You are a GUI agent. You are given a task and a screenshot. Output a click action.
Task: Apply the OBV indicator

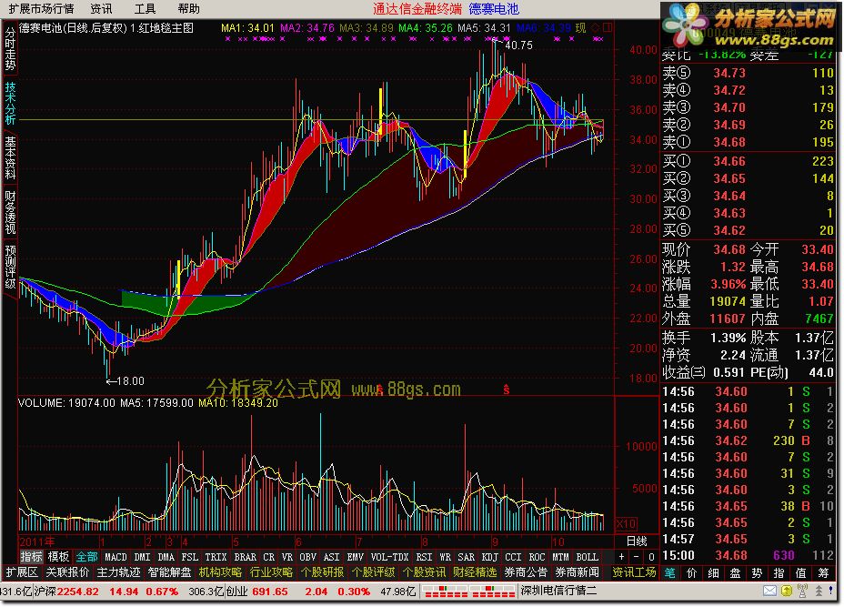(307, 557)
